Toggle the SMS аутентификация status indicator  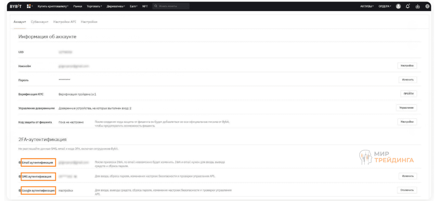(x=19, y=177)
